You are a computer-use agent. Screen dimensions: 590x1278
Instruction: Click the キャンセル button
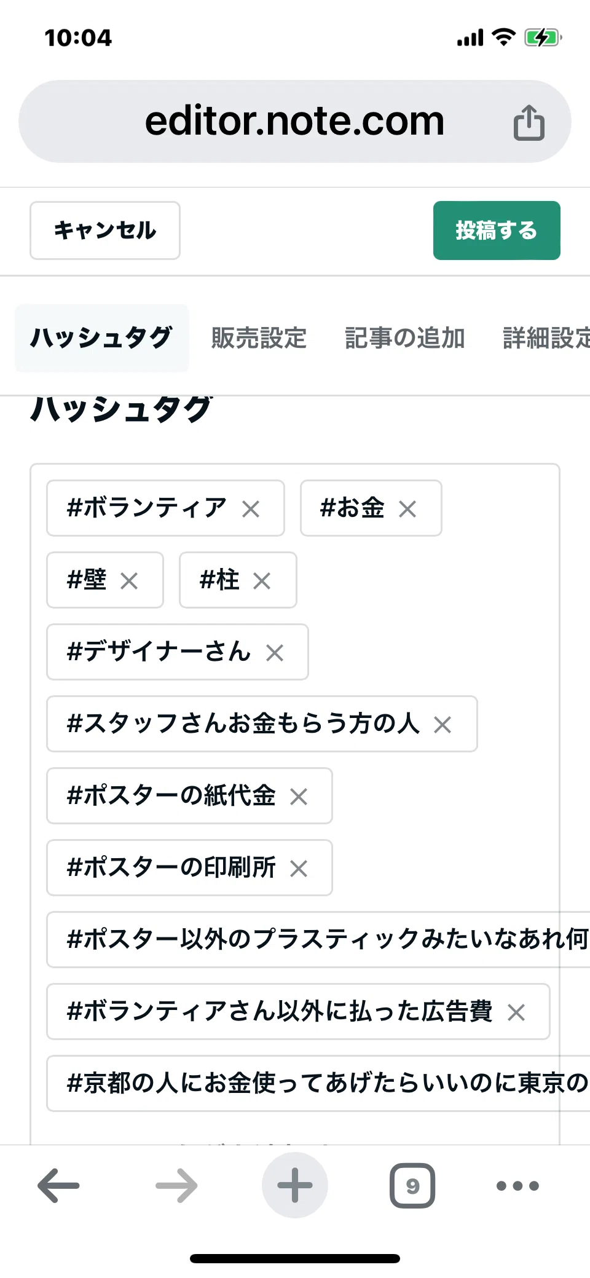point(105,231)
